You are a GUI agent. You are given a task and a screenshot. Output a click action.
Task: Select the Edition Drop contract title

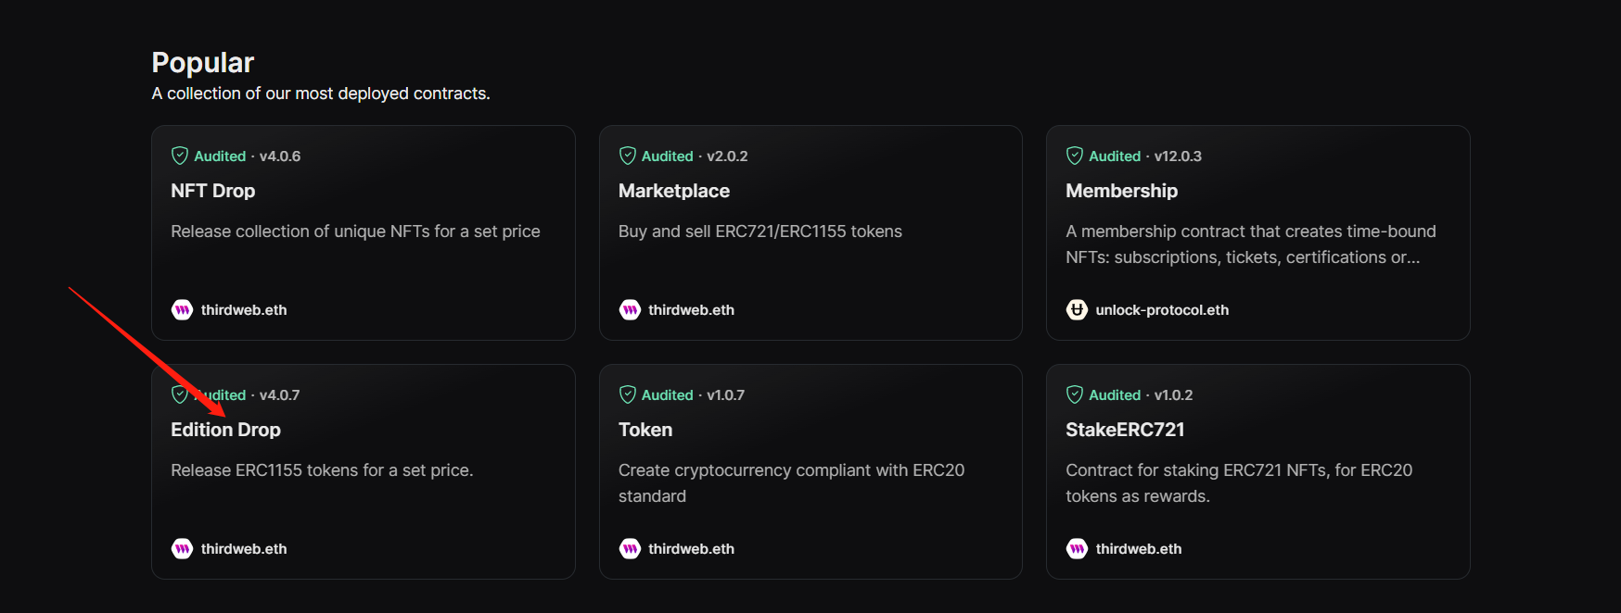pyautogui.click(x=225, y=430)
